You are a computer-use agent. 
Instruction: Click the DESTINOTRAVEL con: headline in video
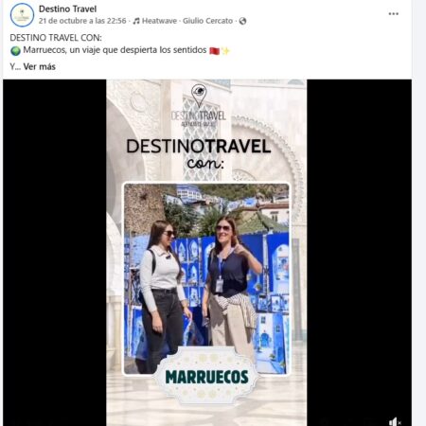point(199,154)
